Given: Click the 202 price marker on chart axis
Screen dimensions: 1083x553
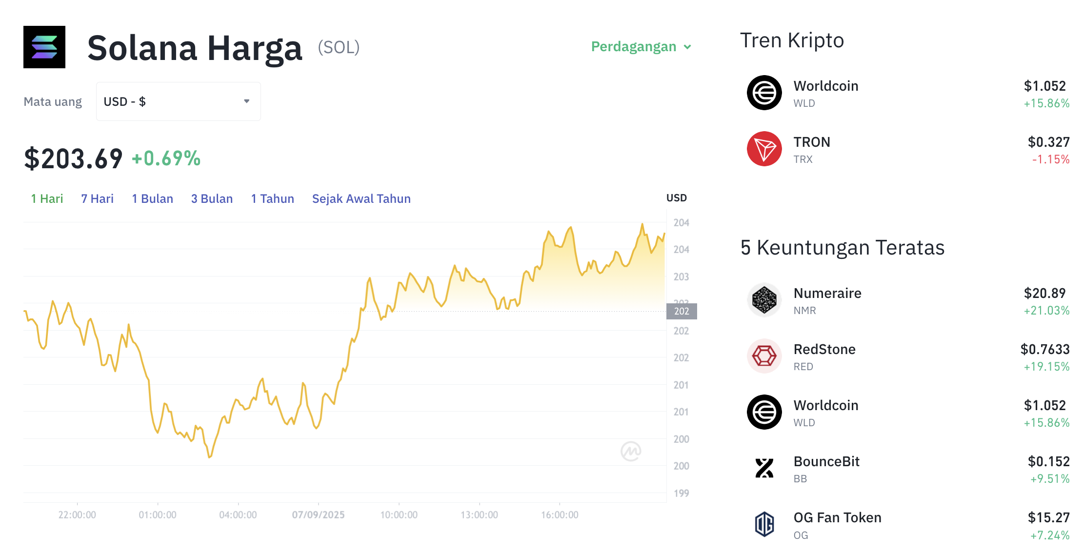Looking at the screenshot, I should coord(682,311).
